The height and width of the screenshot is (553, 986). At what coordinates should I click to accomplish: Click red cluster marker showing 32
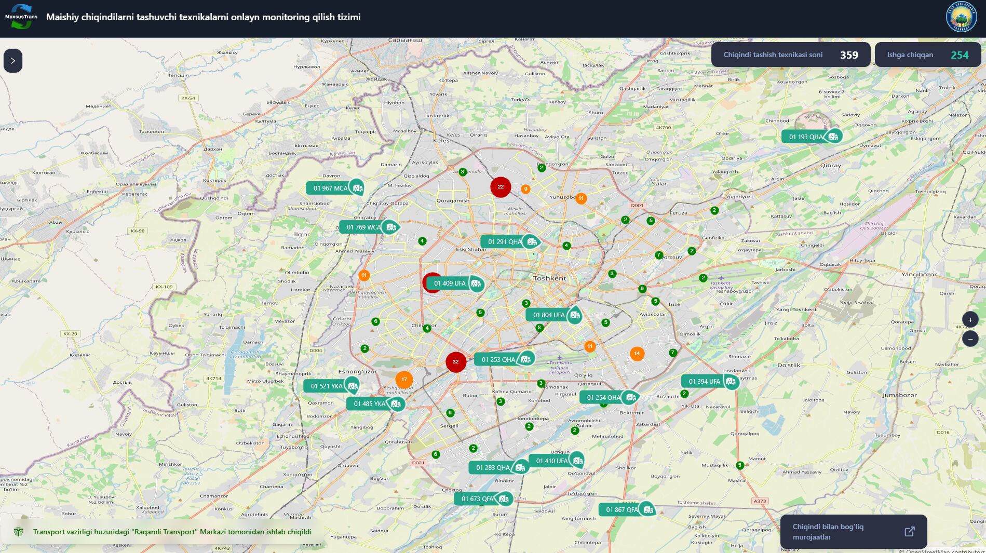pos(455,362)
